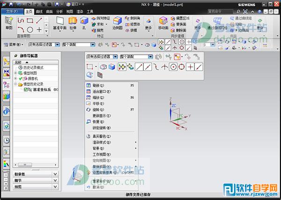Open the 草图 sketch tool
This screenshot has width=281, height=200.
tap(9, 22)
